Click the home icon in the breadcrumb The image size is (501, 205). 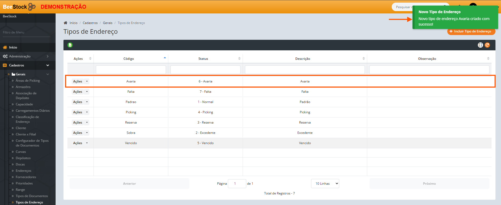66,23
